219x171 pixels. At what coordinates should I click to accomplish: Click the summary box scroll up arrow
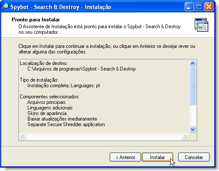(192, 63)
